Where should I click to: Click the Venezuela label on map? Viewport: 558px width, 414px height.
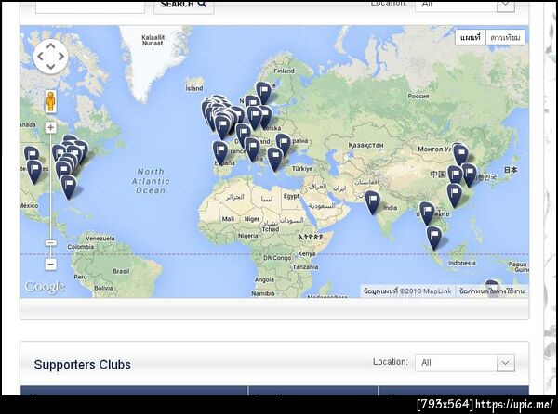[x=100, y=239]
